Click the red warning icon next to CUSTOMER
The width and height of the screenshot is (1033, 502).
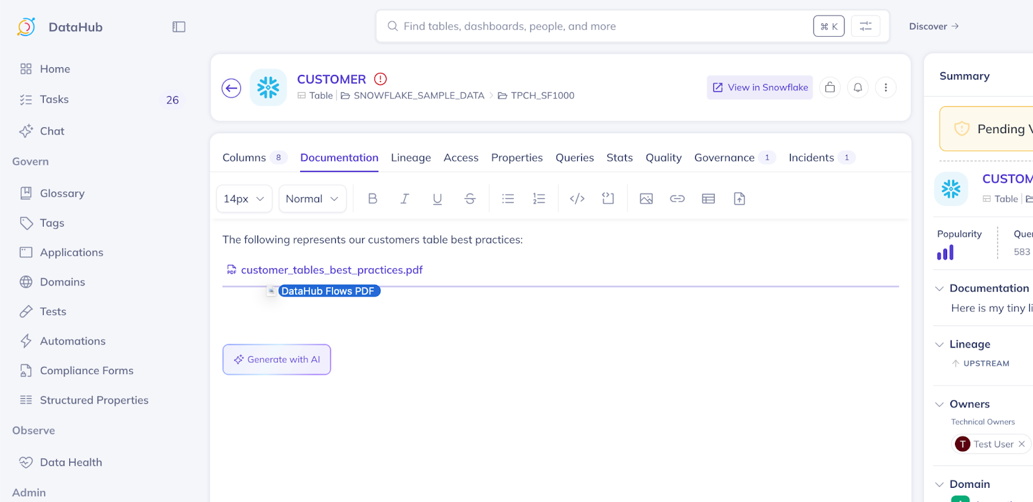(381, 79)
